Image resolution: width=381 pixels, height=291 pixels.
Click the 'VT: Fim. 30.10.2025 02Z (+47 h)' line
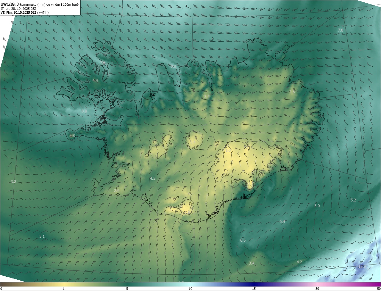pos(25,12)
